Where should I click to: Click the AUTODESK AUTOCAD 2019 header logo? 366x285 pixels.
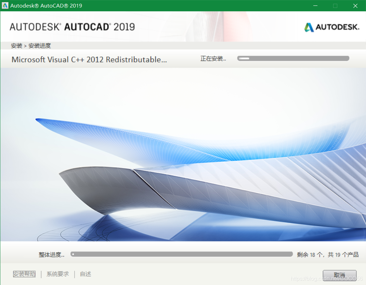coord(72,27)
